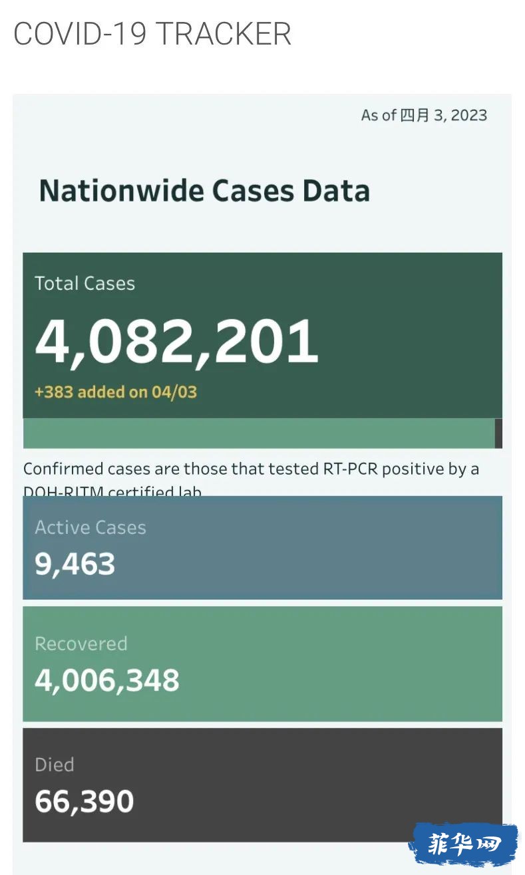
Task: Open the Active Cases tile label
Action: [x=90, y=528]
